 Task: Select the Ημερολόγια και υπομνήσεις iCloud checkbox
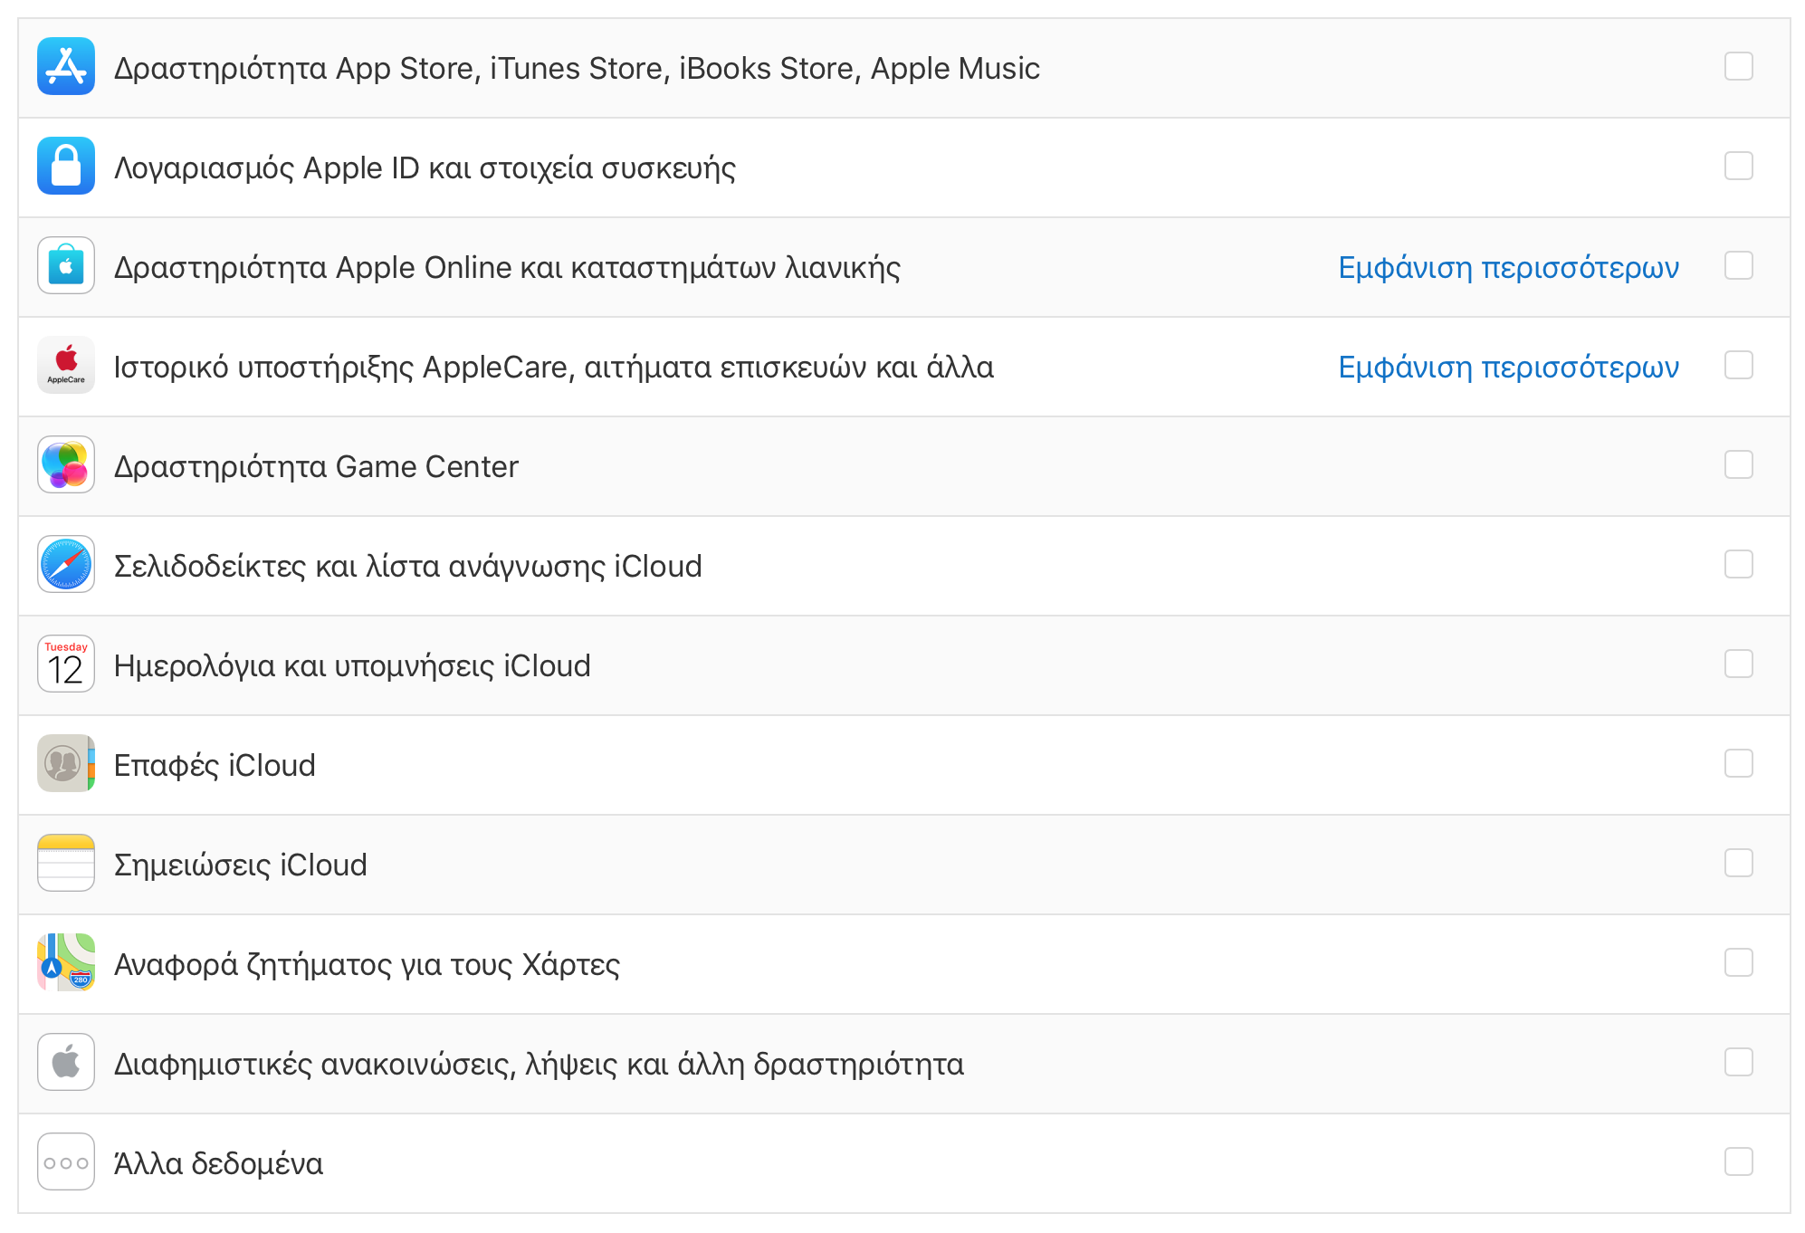click(1739, 664)
